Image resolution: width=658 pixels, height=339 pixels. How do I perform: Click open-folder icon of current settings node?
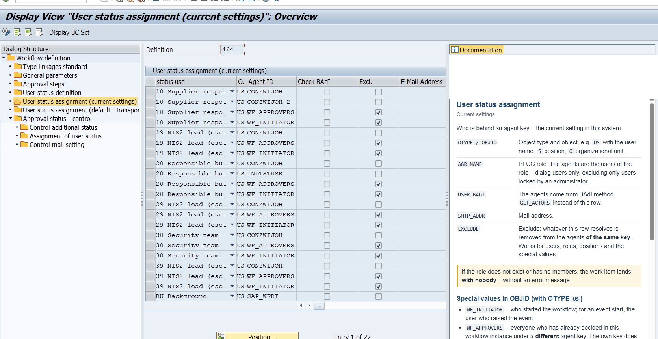tap(18, 101)
